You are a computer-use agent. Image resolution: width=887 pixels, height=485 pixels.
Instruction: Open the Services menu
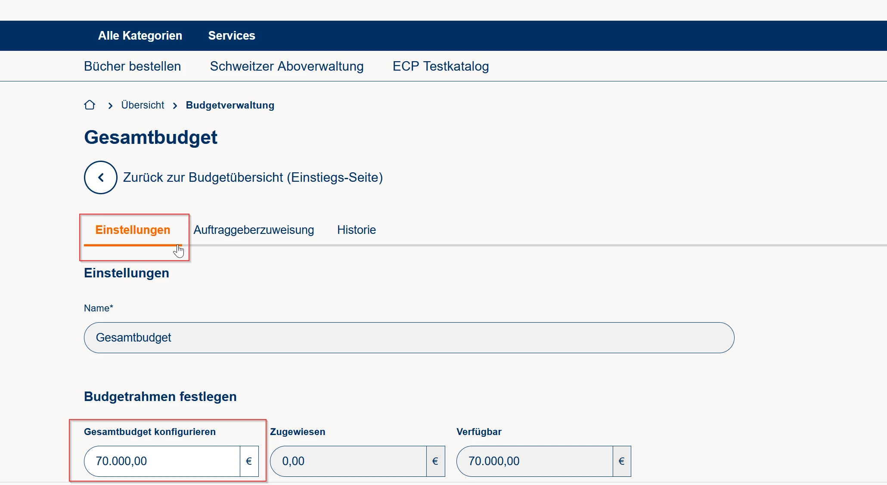[232, 36]
